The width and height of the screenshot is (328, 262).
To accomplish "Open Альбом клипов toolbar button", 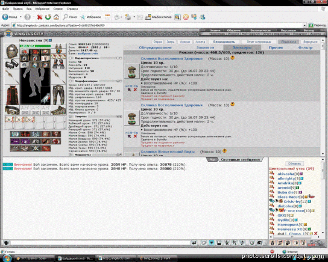I will [x=158, y=17].
